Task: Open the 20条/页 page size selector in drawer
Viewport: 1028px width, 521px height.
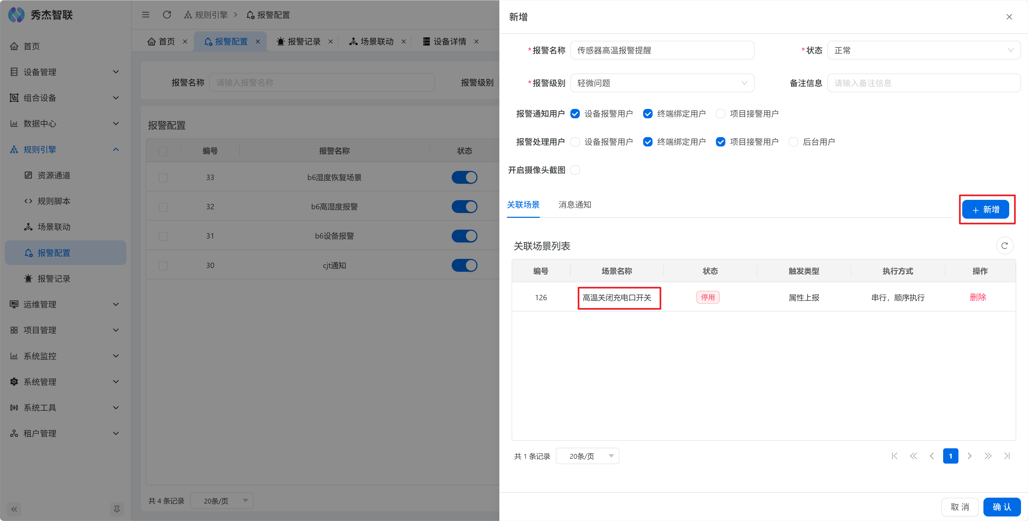Action: click(x=587, y=456)
